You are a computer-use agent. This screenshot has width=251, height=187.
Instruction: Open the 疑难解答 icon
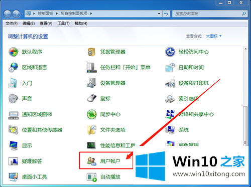[14, 161]
